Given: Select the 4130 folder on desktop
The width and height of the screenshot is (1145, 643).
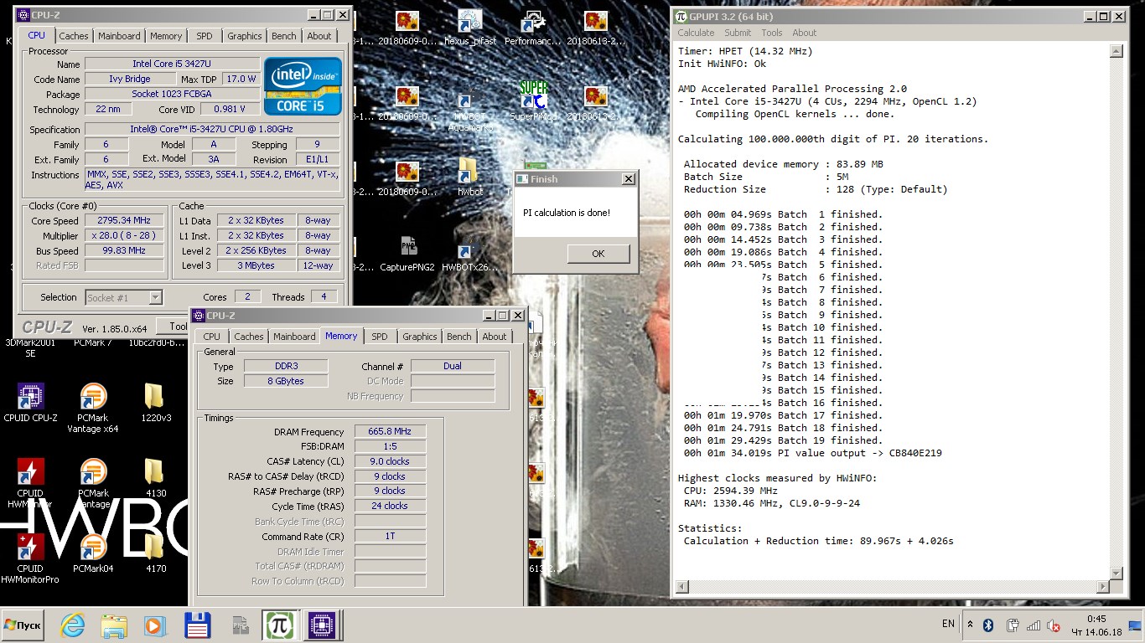Looking at the screenshot, I should pos(156,477).
